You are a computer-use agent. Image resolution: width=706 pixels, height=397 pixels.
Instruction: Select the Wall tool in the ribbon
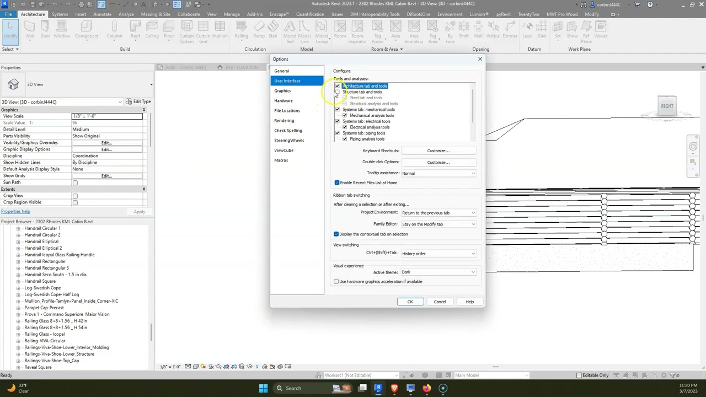click(30, 29)
